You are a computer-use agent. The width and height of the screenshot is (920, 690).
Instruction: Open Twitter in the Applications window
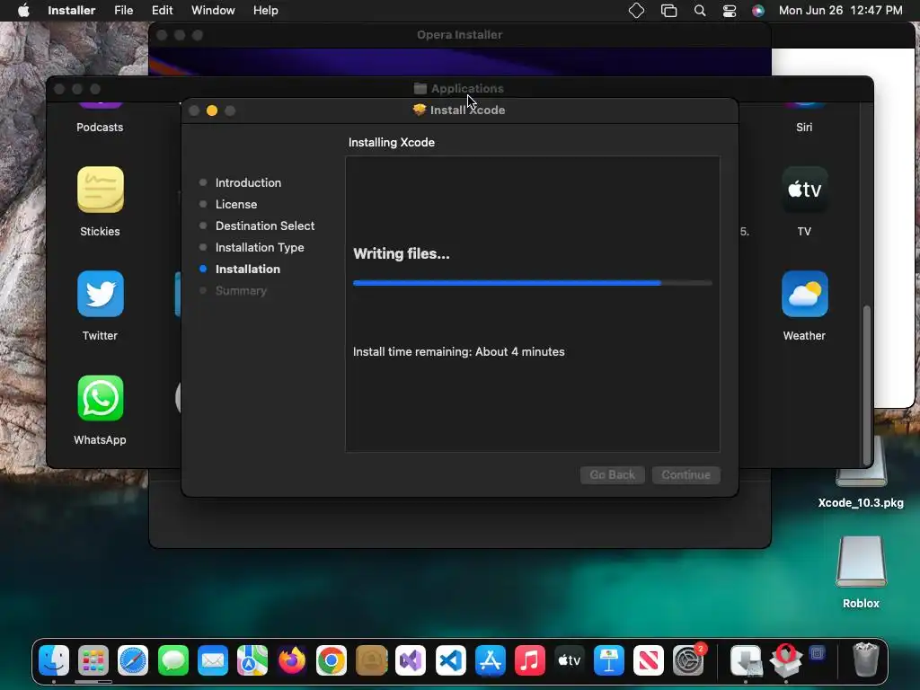coord(101,294)
